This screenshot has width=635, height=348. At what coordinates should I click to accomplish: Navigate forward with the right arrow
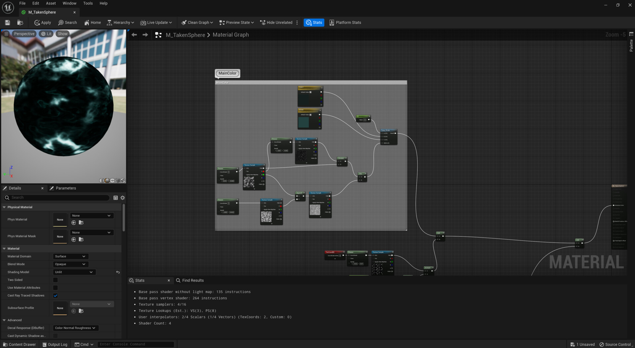coord(145,35)
